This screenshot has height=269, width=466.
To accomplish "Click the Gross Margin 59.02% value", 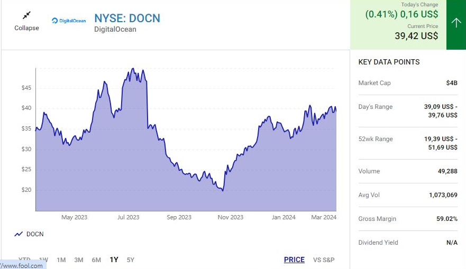I will tap(446, 219).
